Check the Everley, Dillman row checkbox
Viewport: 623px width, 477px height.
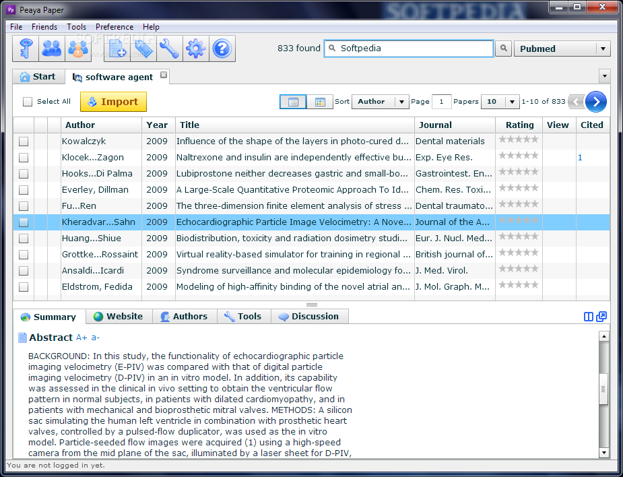point(24,190)
